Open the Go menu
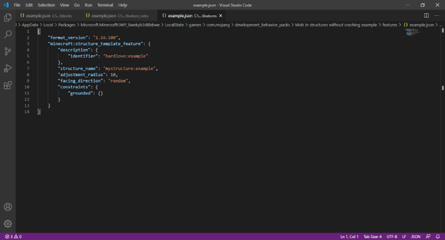 [77, 5]
